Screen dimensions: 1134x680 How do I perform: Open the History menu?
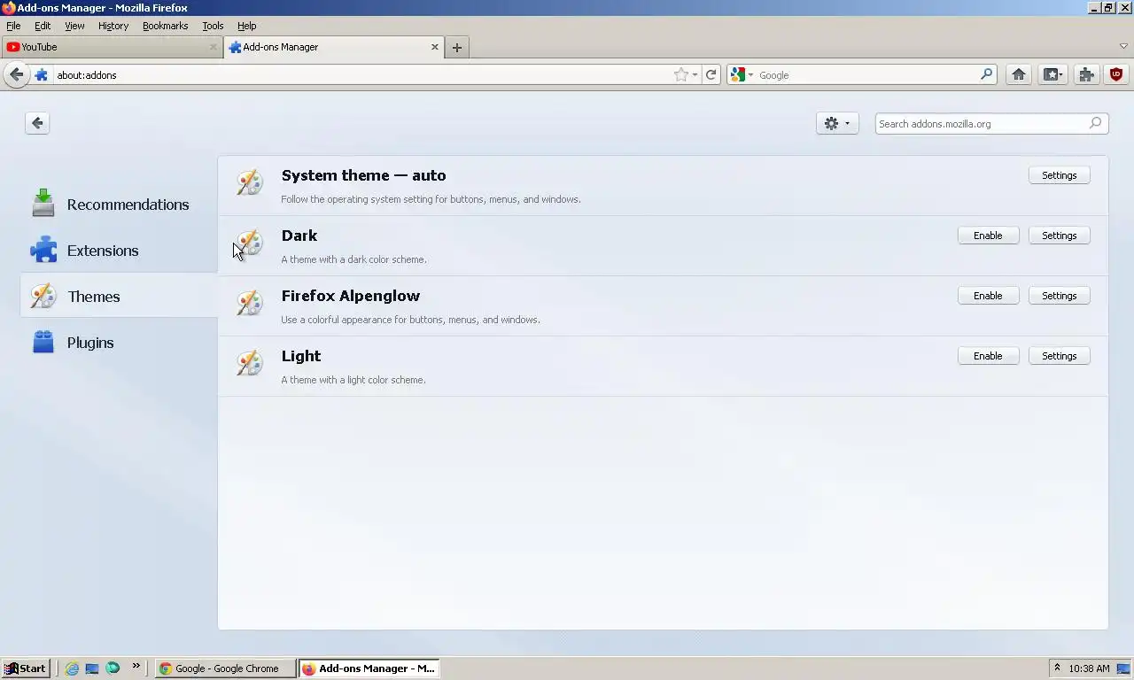113,26
